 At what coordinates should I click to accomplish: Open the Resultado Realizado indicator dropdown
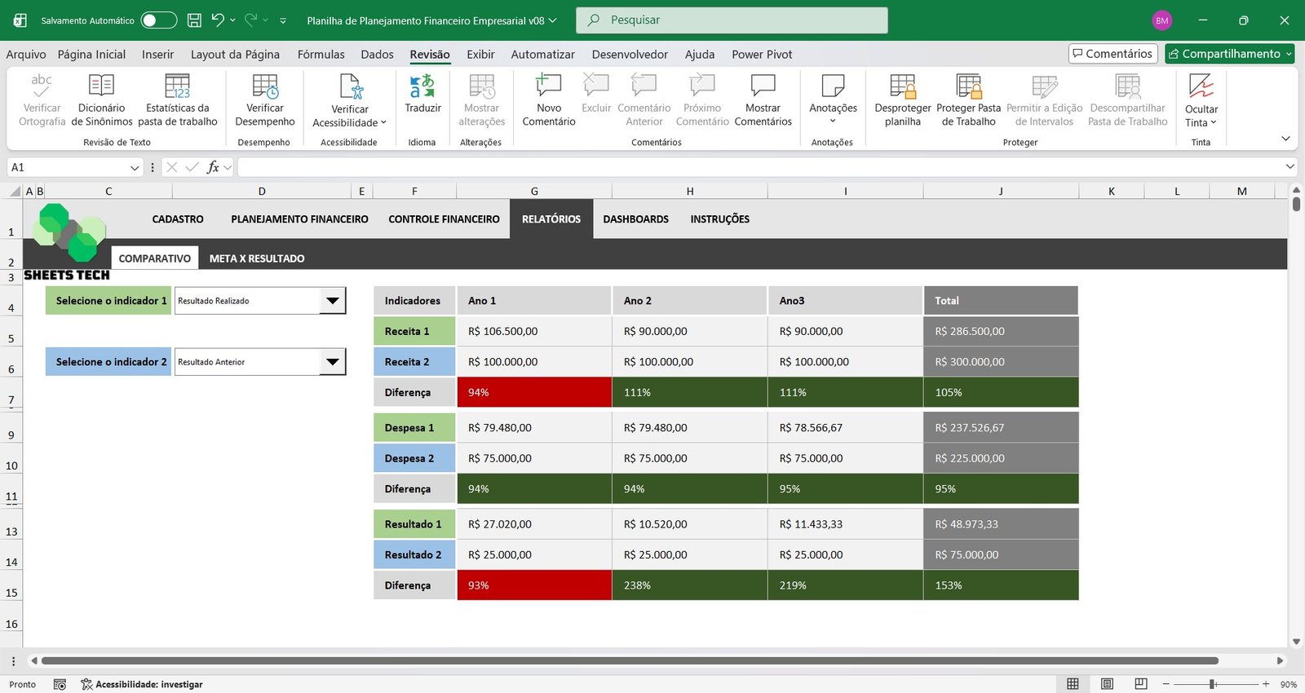[332, 301]
